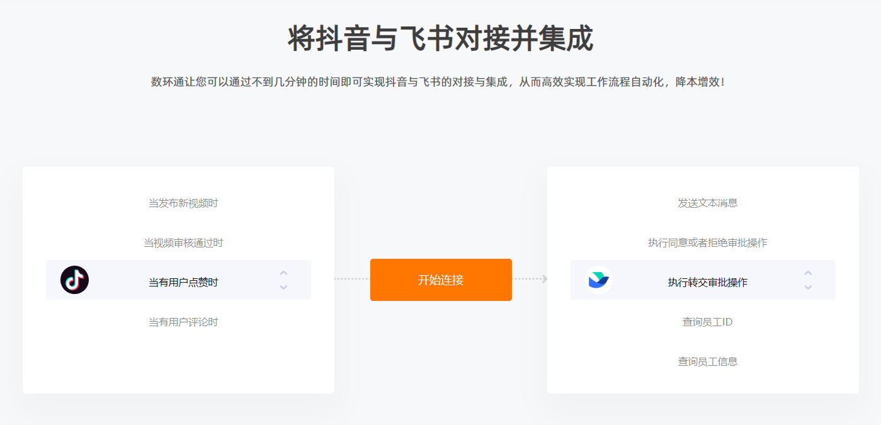This screenshot has width=881, height=425.
Task: Choose the 查询员工信息 action
Action: click(x=708, y=361)
